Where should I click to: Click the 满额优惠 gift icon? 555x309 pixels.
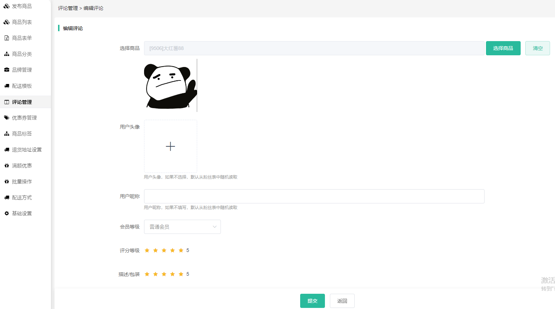pyautogui.click(x=6, y=165)
